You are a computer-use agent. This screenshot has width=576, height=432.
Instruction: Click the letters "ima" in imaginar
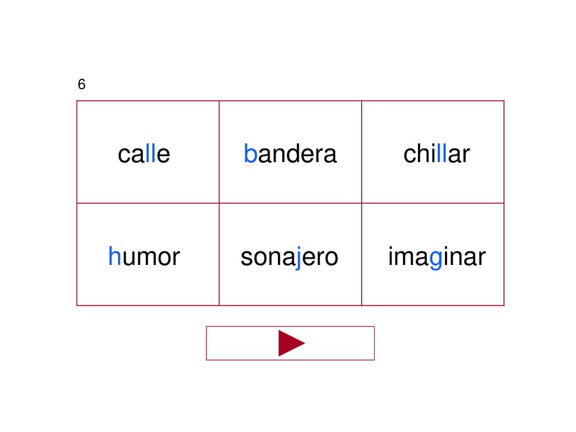409,256
